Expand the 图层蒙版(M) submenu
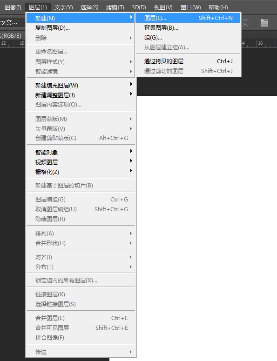Image resolution: width=277 pixels, height=361 pixels. click(81, 119)
